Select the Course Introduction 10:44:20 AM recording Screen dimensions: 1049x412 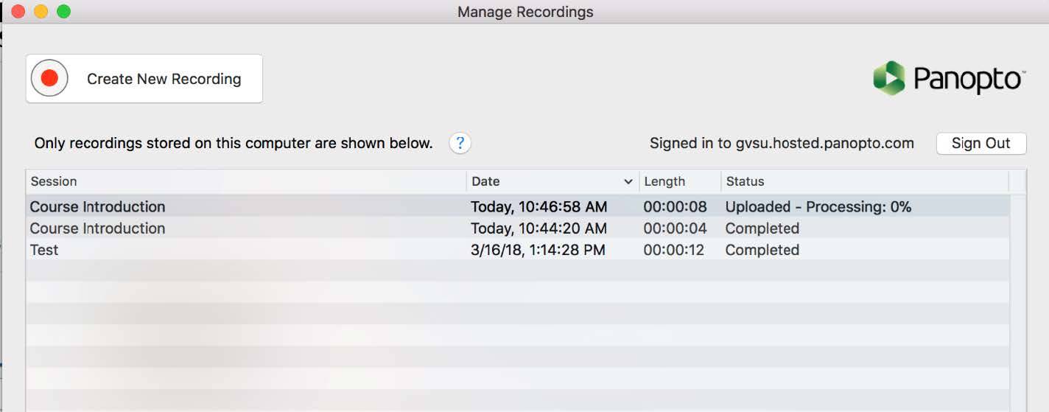pos(97,228)
